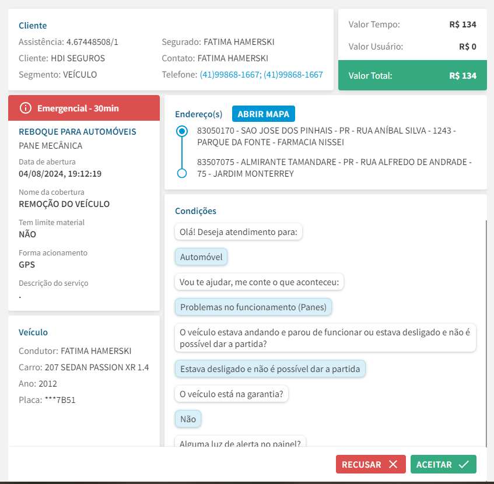Image resolution: width=494 pixels, height=484 pixels.
Task: Select the origin address marker
Action: (182, 131)
